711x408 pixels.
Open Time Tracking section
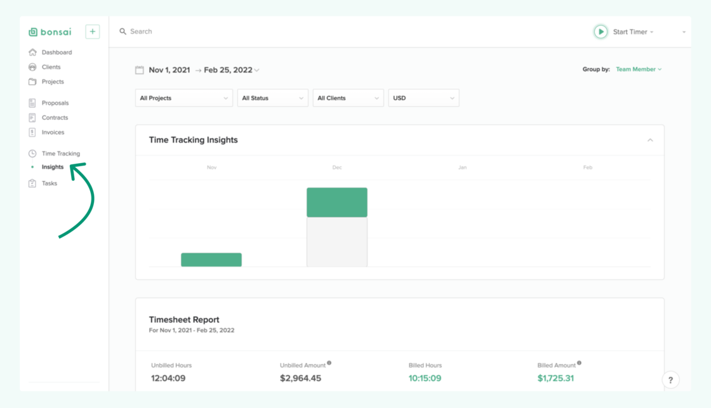click(x=61, y=153)
